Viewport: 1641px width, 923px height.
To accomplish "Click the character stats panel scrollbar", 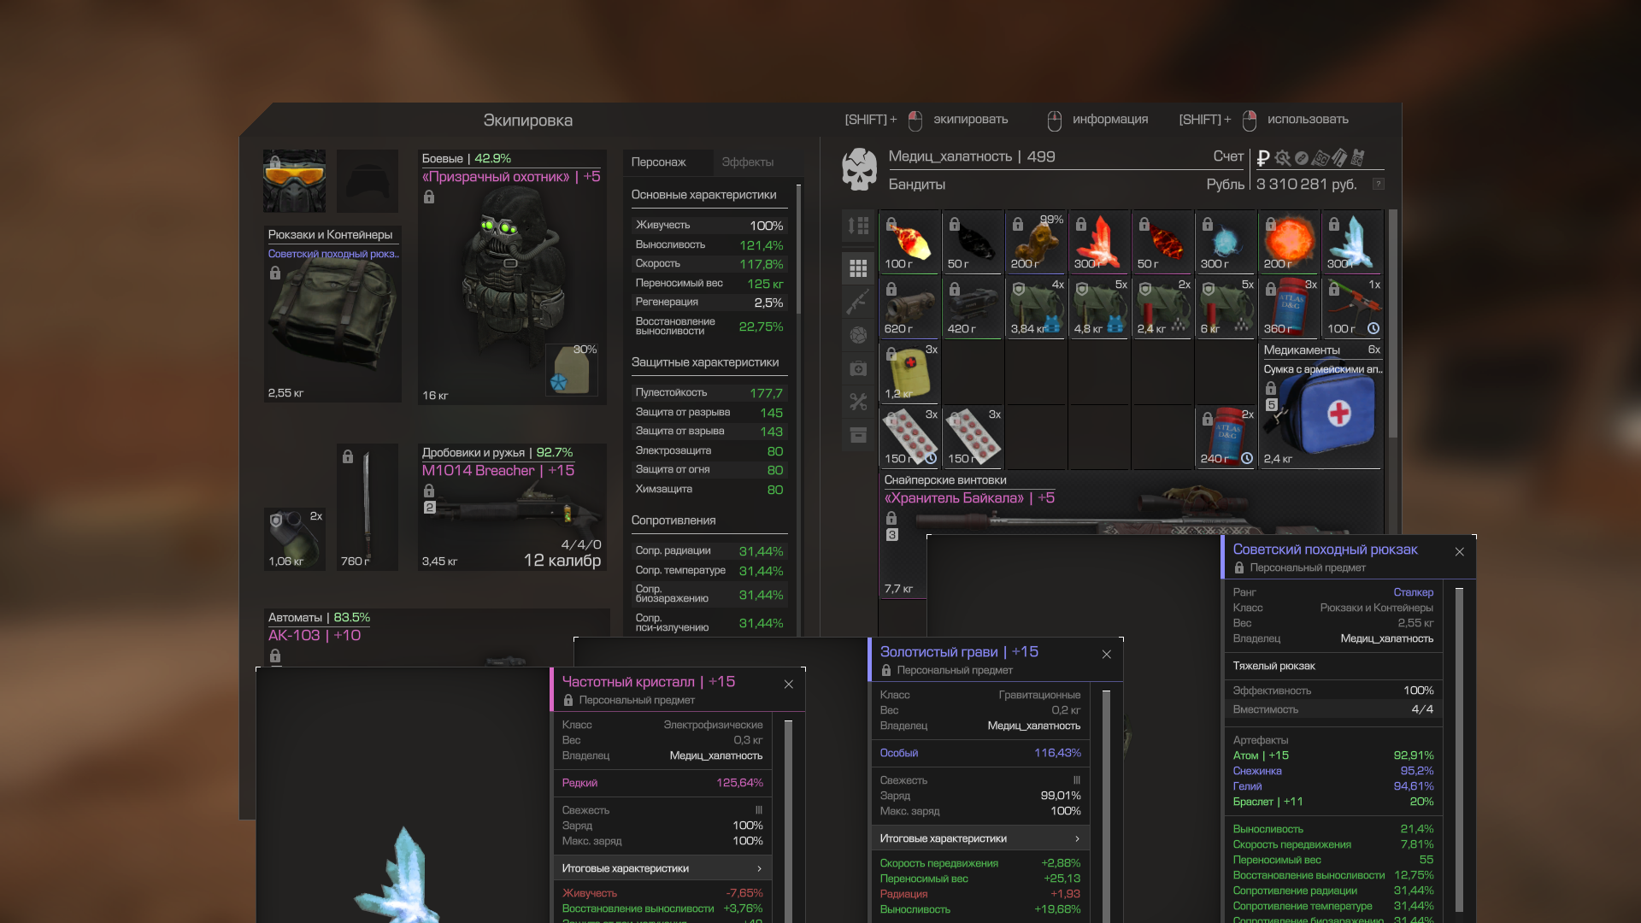I will (799, 248).
